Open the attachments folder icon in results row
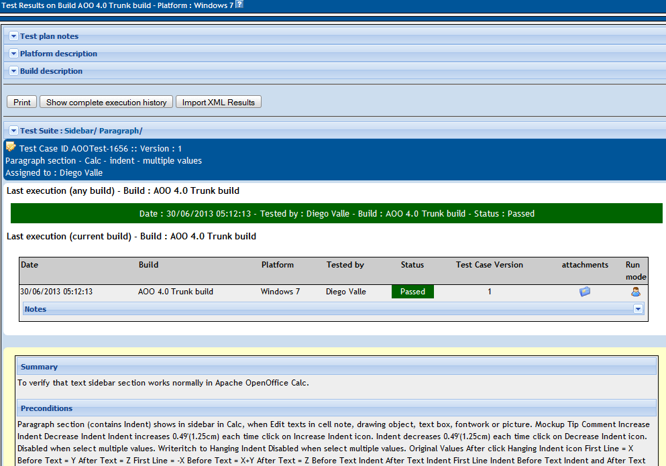This screenshot has width=666, height=466. [585, 292]
